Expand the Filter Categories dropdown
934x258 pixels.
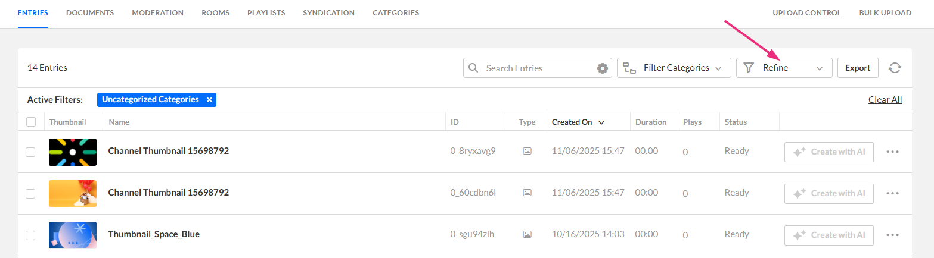click(718, 68)
